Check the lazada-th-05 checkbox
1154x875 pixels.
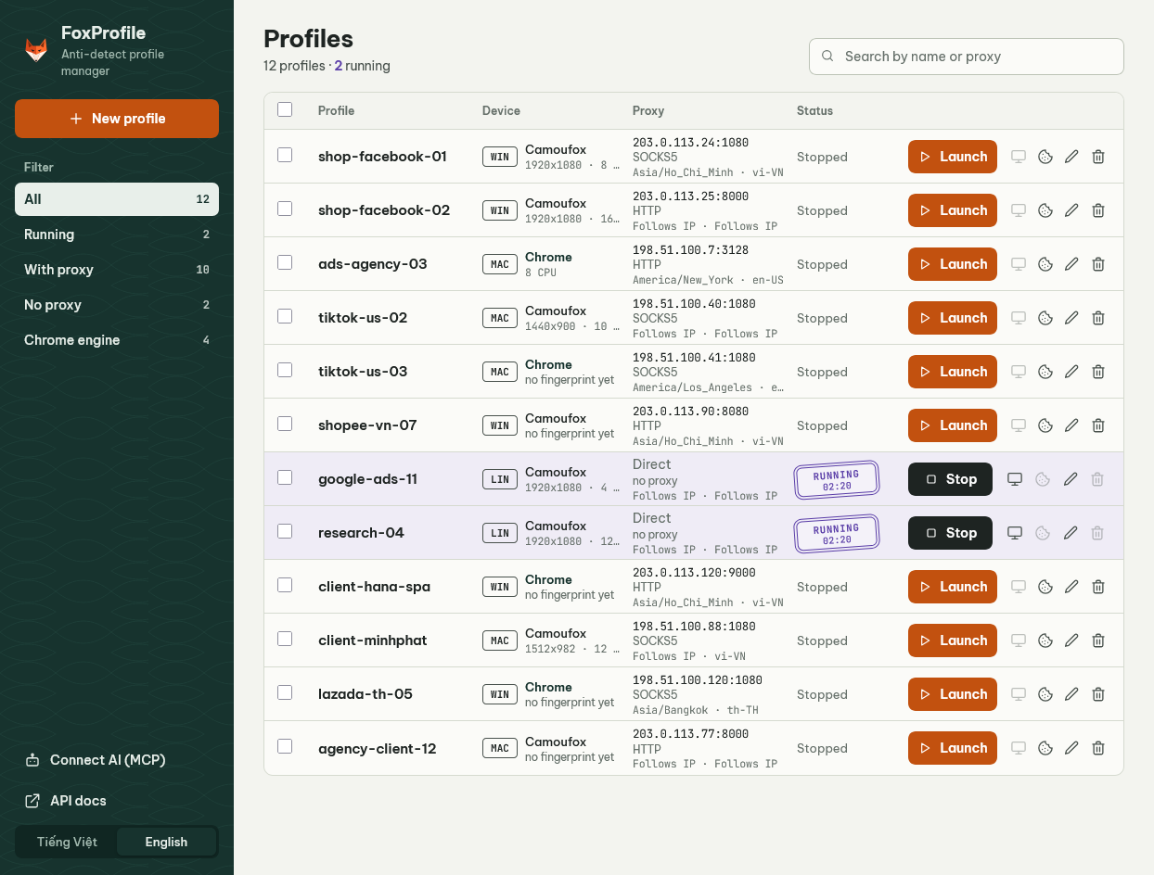point(285,692)
